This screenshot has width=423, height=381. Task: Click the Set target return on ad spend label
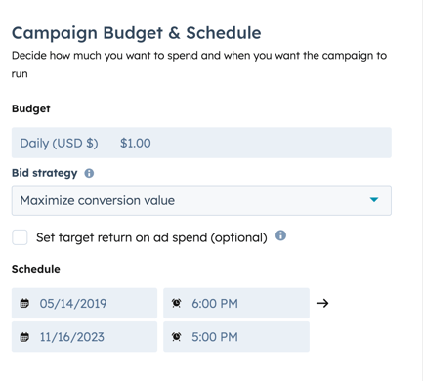[151, 237]
